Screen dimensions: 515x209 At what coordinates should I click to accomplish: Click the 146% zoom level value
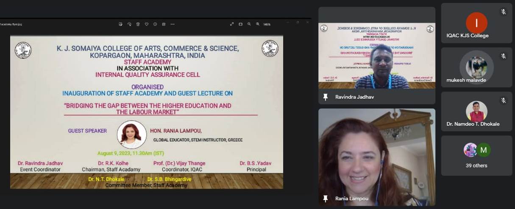click(x=267, y=24)
